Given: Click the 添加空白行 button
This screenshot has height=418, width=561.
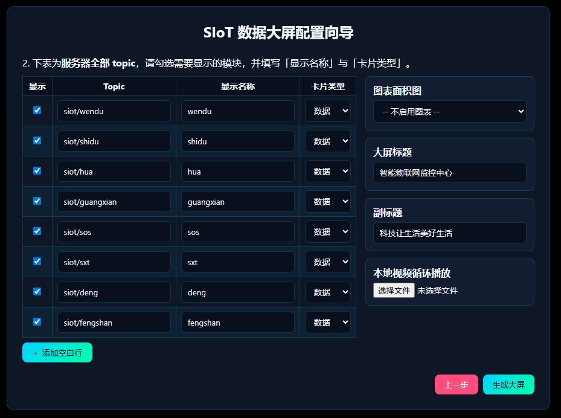Looking at the screenshot, I should pos(57,352).
